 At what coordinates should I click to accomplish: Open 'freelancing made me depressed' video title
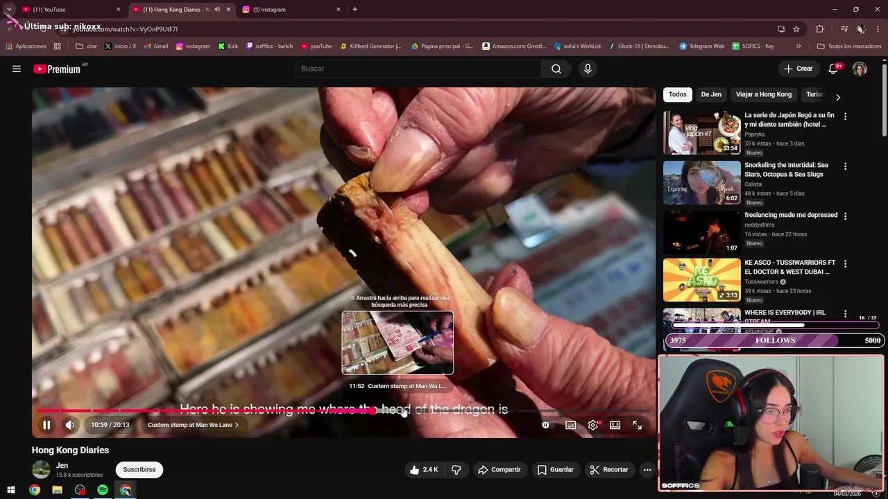(791, 215)
